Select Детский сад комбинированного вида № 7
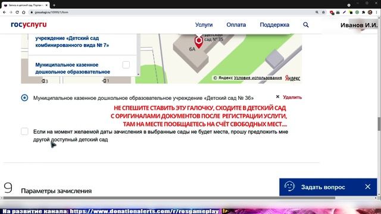 pos(72,42)
